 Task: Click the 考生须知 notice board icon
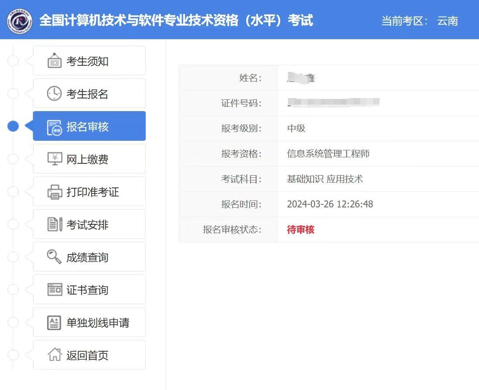[55, 61]
